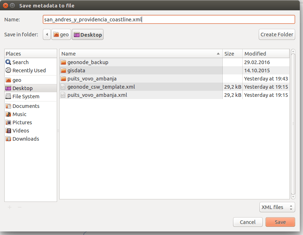303x235 pixels.
Task: Click the Downloads folder icon
Action: pyautogui.click(x=8, y=139)
